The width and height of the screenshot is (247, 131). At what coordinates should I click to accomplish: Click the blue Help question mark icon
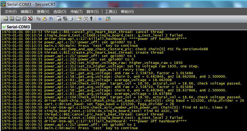click(x=100, y=19)
